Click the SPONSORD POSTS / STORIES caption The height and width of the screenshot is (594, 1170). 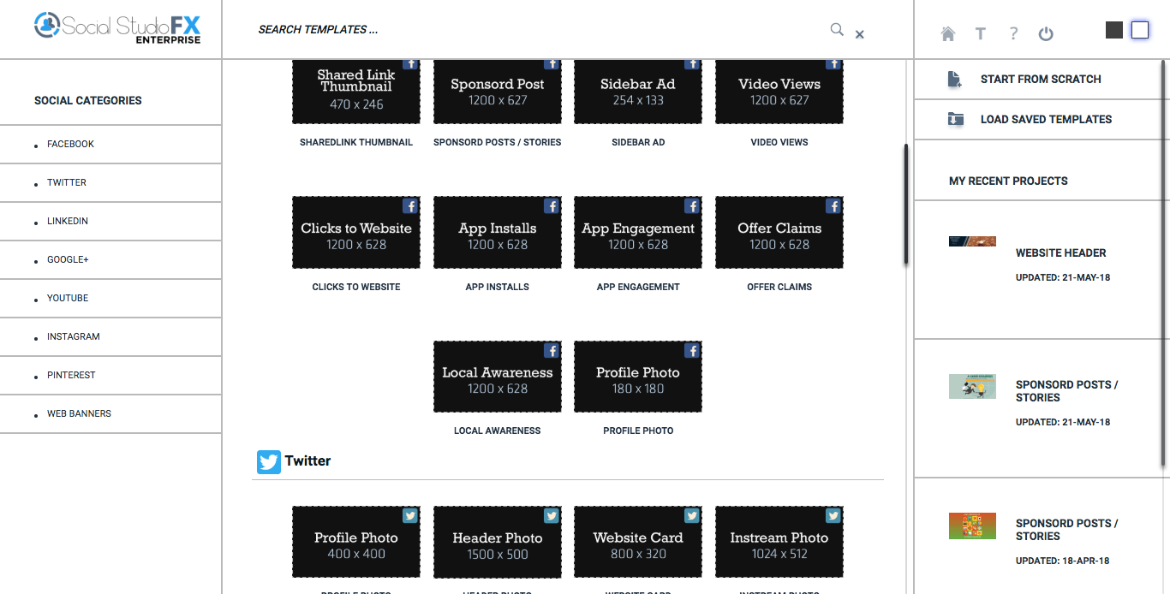(x=498, y=142)
